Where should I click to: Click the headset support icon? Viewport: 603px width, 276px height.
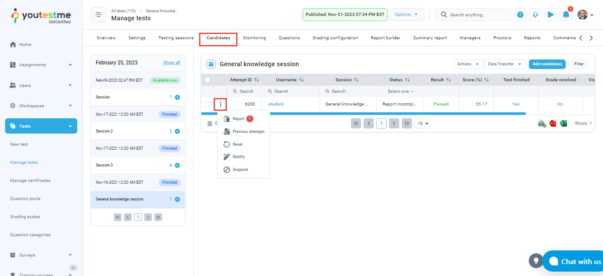click(x=535, y=15)
